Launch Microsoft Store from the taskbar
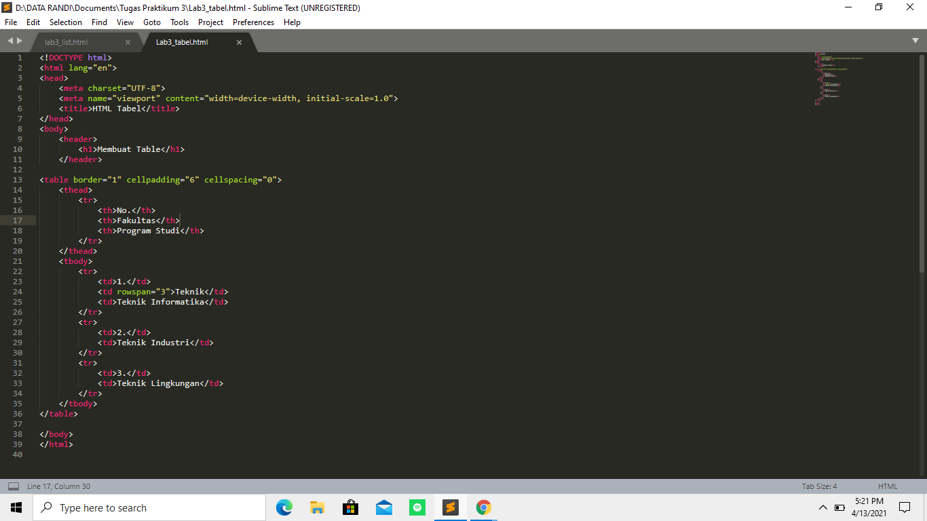Screen dimensions: 927x521 (x=350, y=507)
